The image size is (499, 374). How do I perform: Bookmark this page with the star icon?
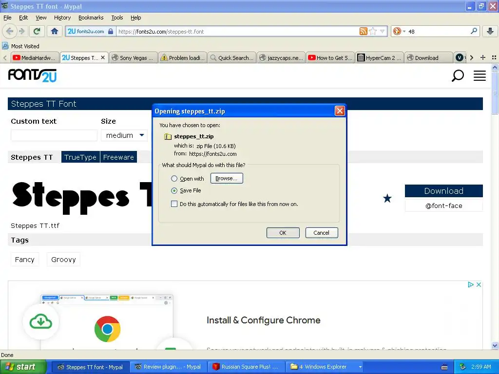point(373,31)
